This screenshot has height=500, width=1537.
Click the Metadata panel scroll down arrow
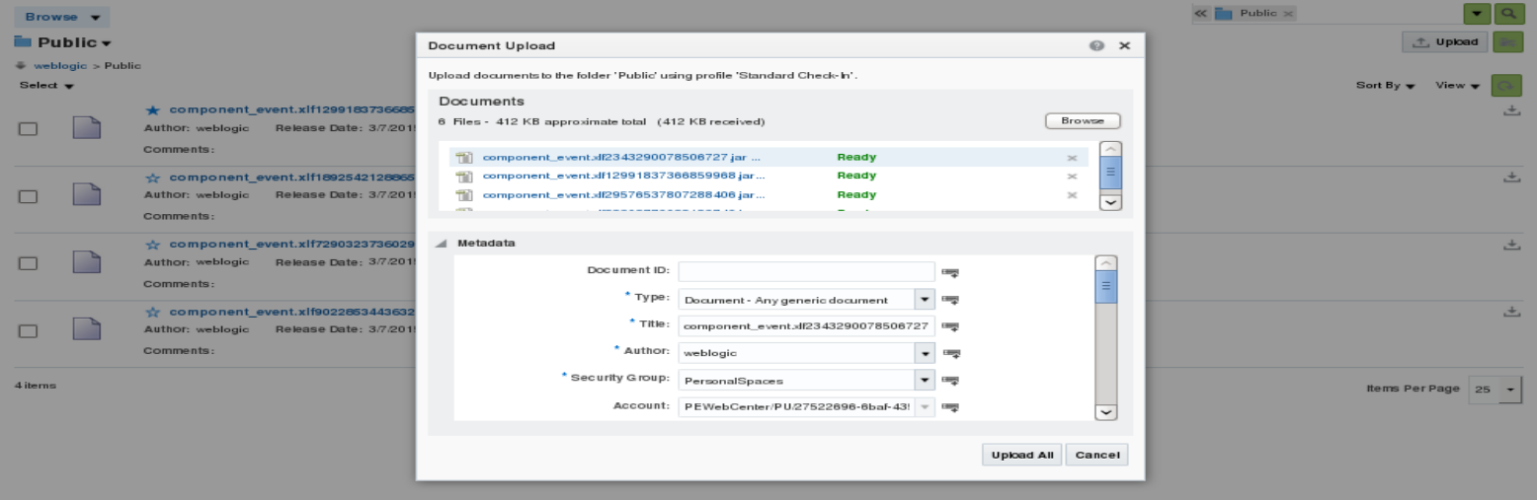1106,412
